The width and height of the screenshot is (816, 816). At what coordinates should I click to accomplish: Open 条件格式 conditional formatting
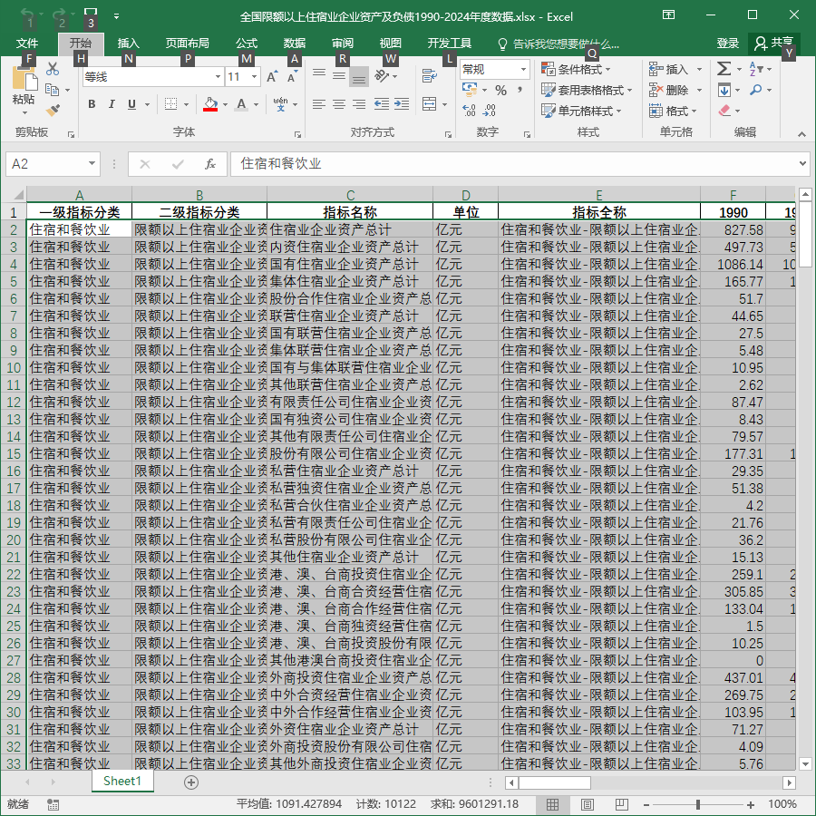point(576,69)
